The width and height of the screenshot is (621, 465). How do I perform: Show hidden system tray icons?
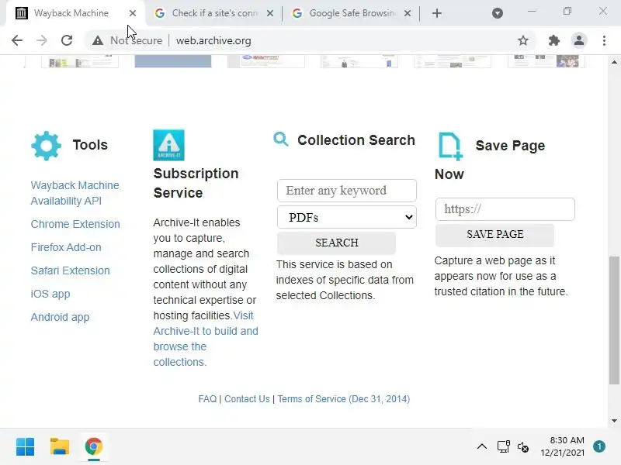click(482, 447)
